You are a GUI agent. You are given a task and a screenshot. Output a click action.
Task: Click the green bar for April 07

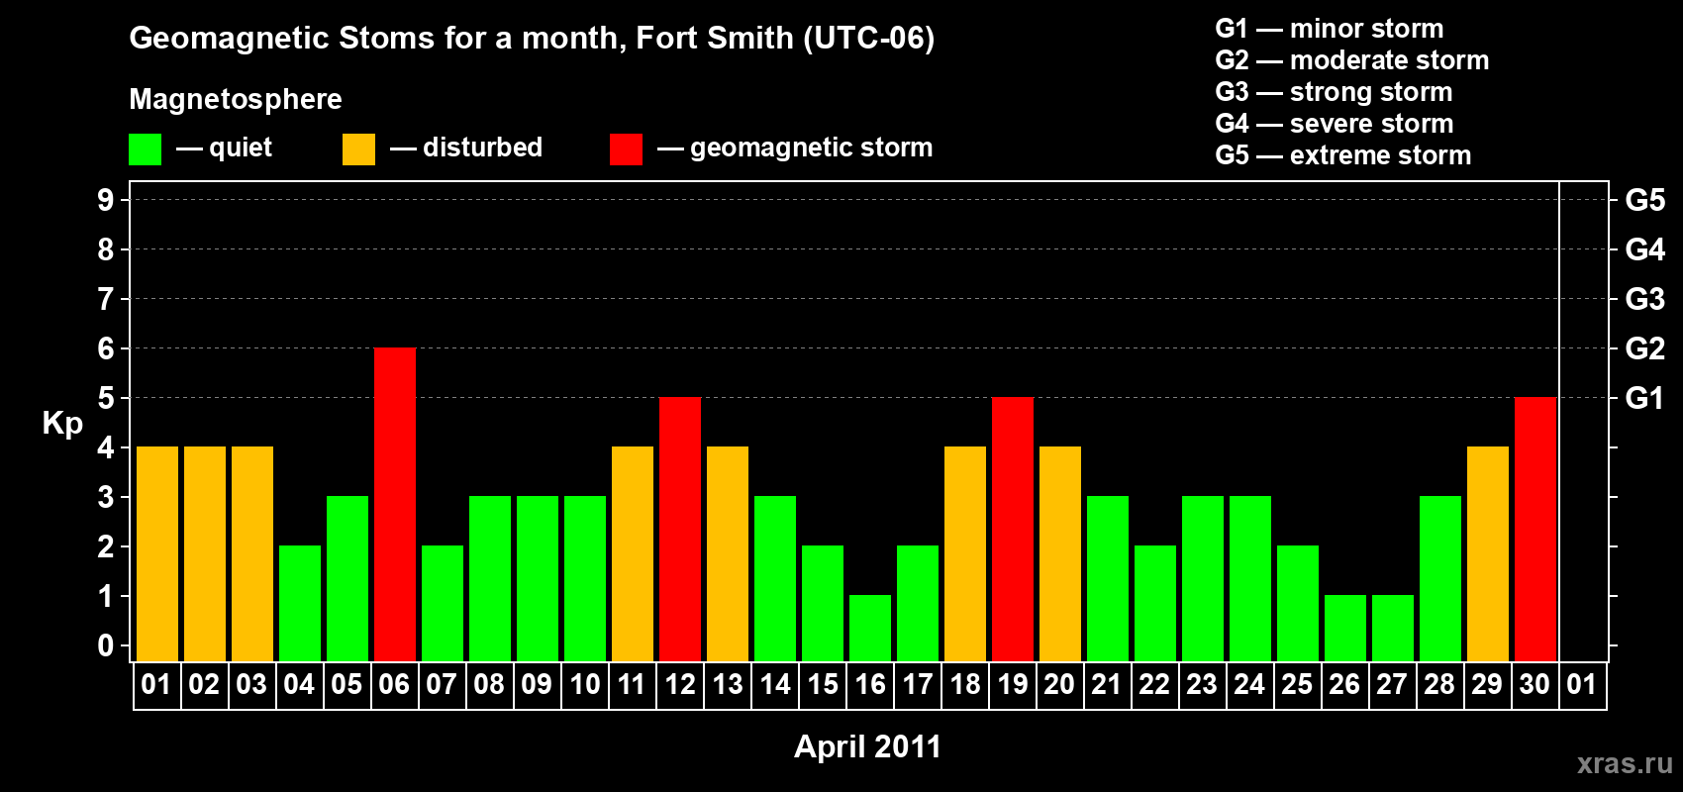[443, 604]
